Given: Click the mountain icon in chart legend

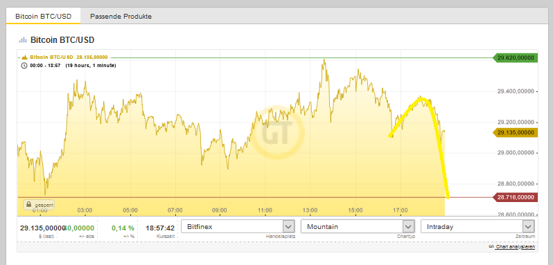Looking at the screenshot, I should point(24,57).
